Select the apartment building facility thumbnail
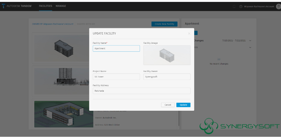The width and height of the screenshot is (281, 137). click(62, 48)
